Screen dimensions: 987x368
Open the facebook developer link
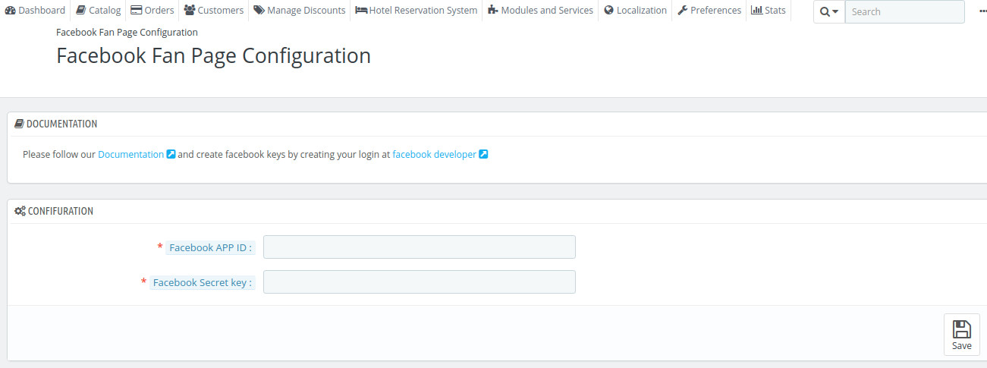[x=434, y=154]
